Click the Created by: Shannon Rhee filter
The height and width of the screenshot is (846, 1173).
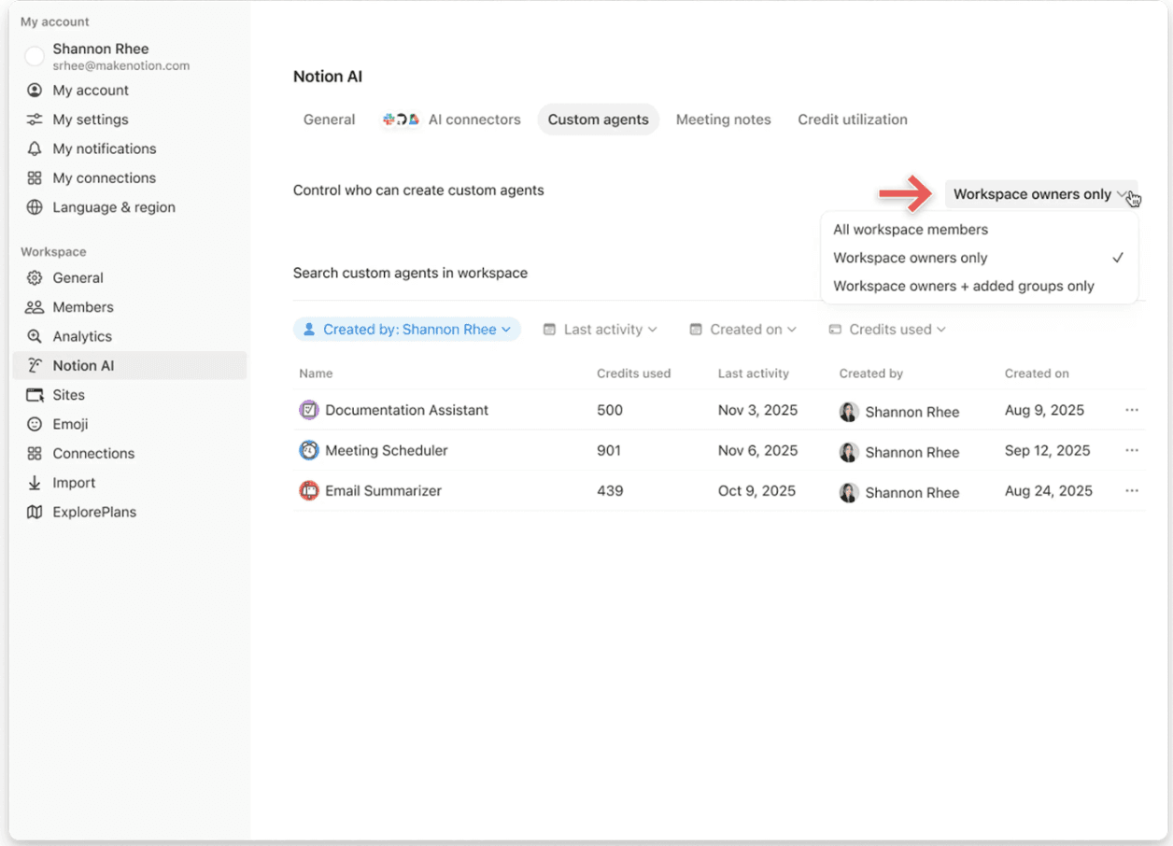406,329
